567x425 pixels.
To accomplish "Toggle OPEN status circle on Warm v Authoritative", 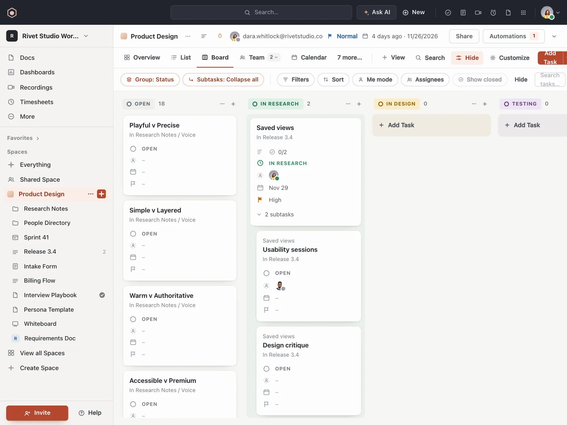I will click(x=133, y=319).
